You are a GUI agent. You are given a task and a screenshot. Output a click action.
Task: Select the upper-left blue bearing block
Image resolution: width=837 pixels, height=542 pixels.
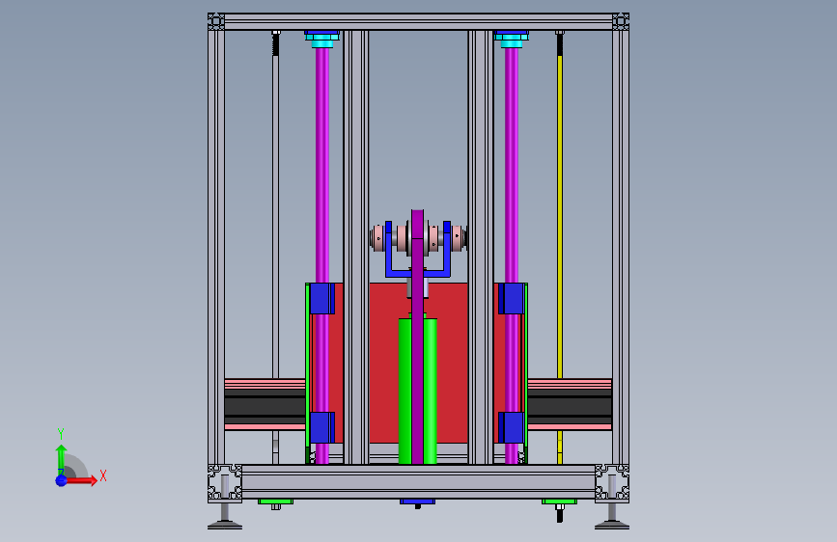321,299
